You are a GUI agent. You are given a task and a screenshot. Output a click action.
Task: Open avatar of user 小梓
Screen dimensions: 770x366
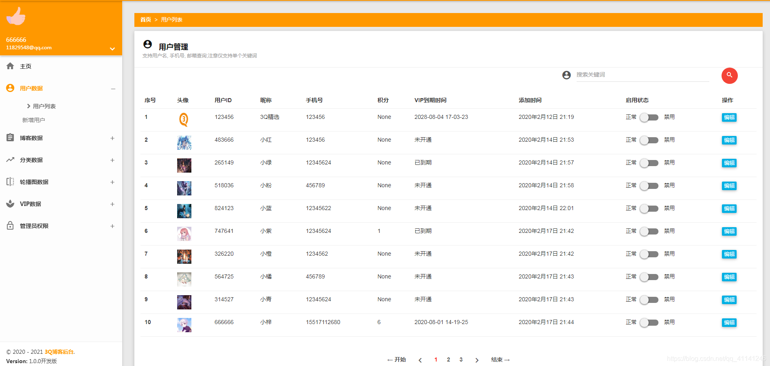pos(184,325)
